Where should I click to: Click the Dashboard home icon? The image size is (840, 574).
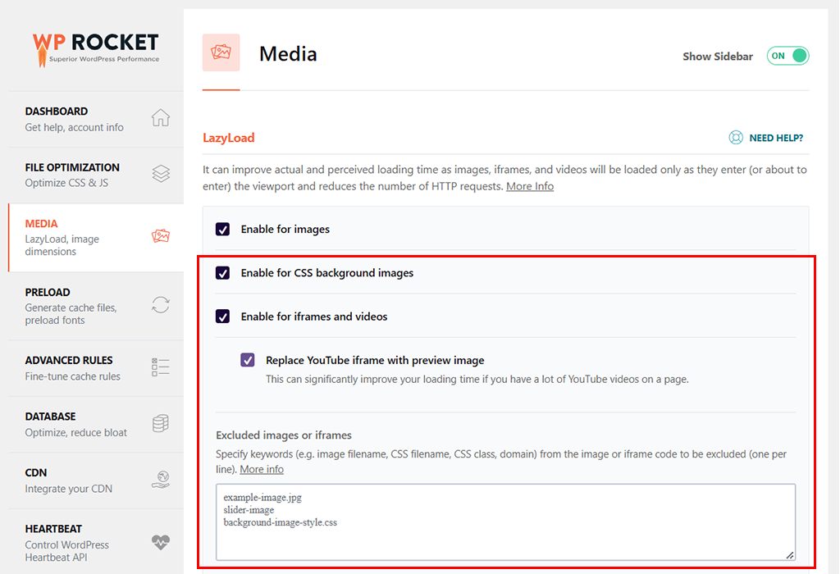tap(161, 118)
